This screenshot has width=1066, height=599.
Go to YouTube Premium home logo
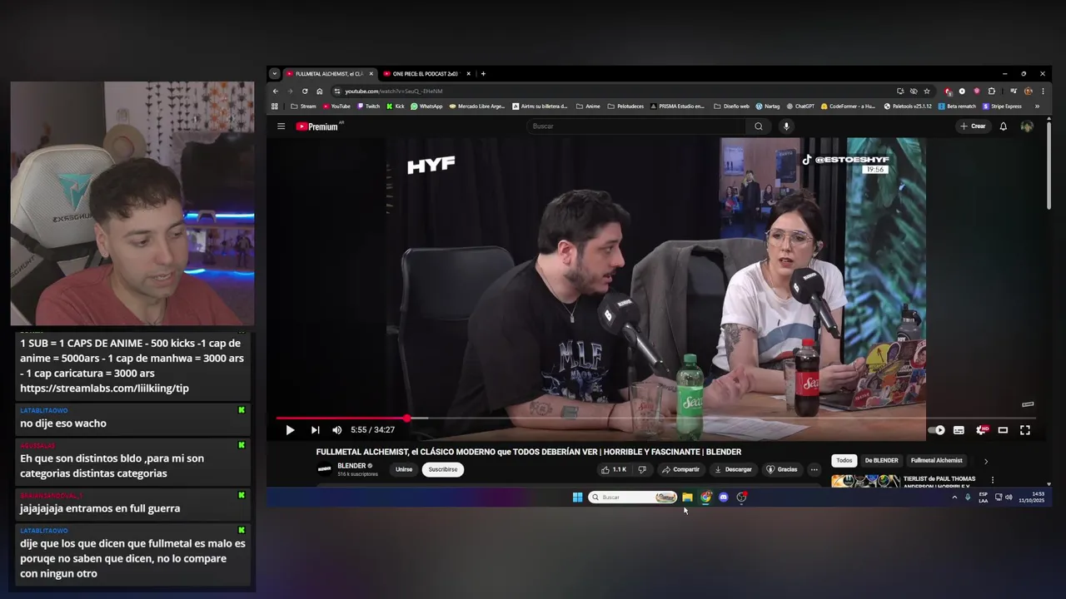pos(317,126)
